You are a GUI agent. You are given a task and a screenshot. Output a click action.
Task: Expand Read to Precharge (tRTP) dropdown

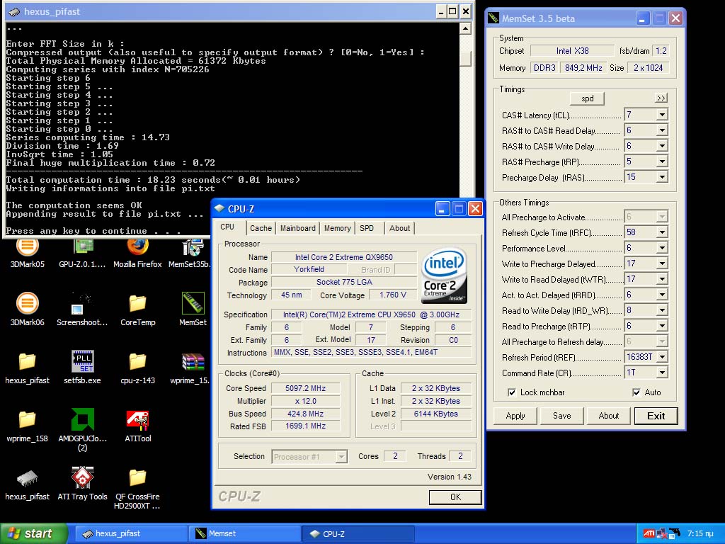[662, 326]
